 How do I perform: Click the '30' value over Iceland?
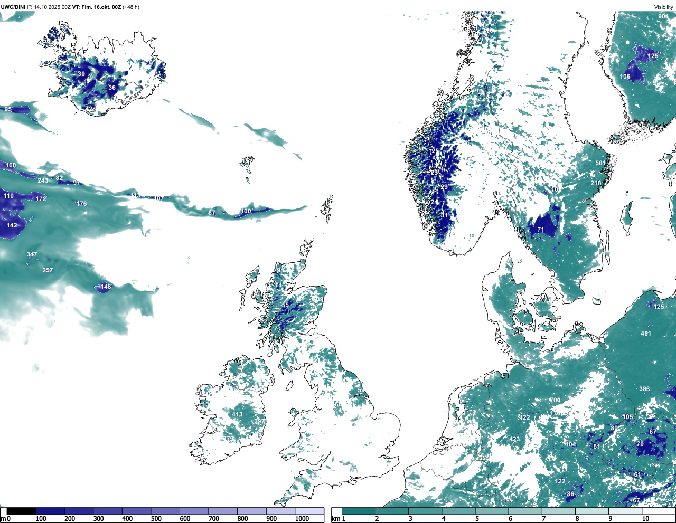coord(81,74)
